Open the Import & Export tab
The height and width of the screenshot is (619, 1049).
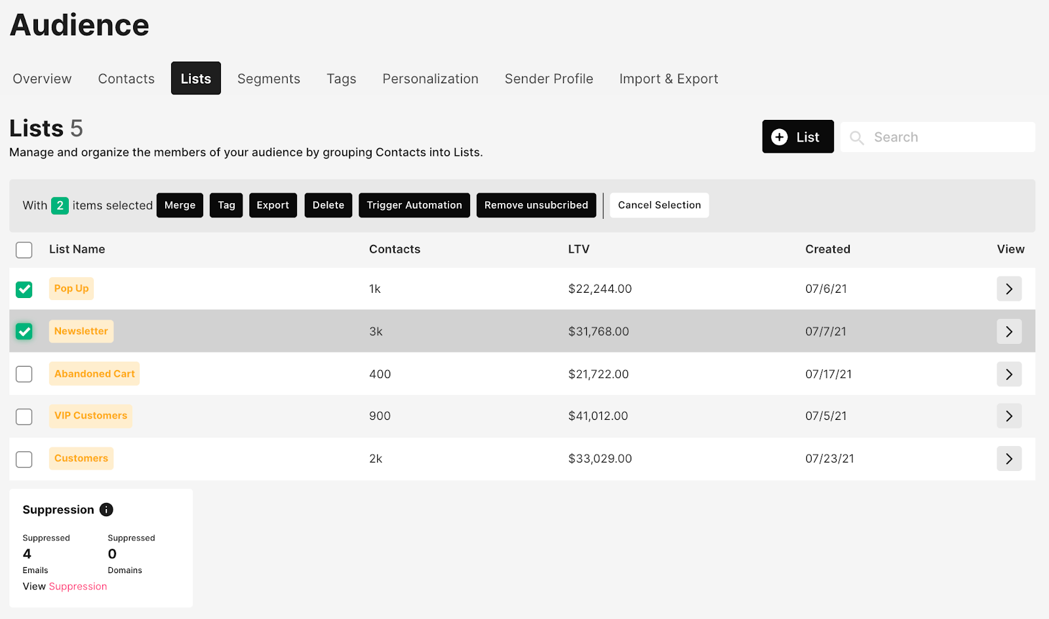[x=668, y=79]
